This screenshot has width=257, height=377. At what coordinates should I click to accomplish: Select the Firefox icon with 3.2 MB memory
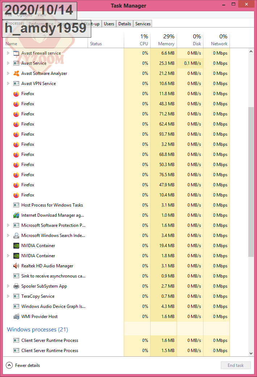(x=16, y=144)
